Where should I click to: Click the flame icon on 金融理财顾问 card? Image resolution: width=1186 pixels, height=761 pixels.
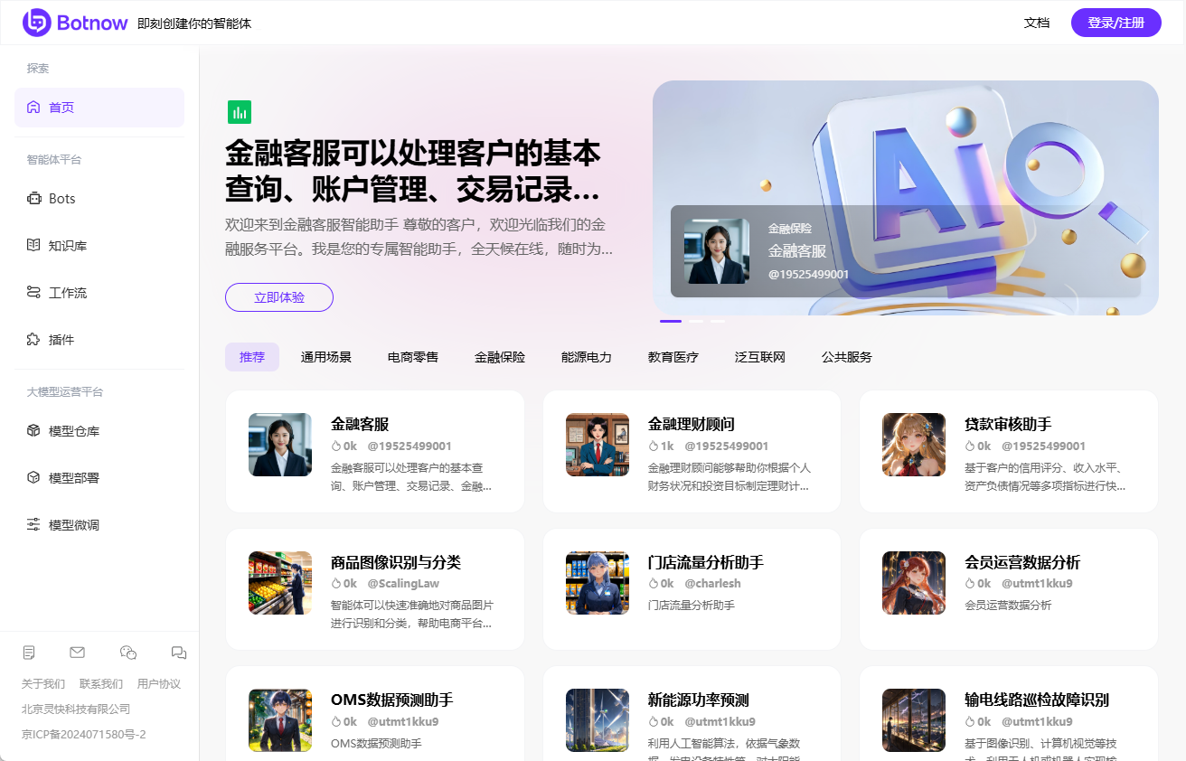[x=654, y=446]
